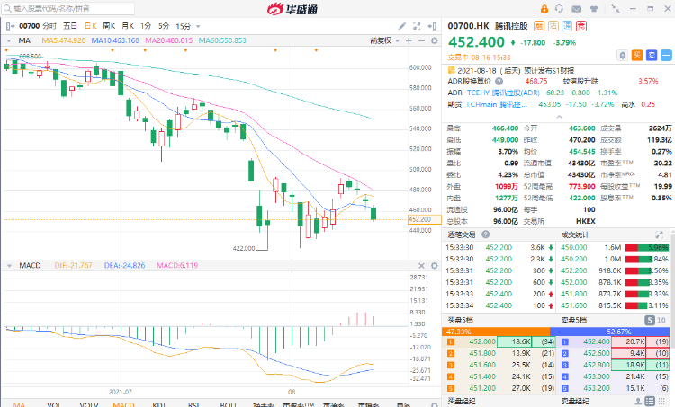Expand the MACD indicator dropdown arrow
The height and width of the screenshot is (407, 675).
(x=9, y=266)
